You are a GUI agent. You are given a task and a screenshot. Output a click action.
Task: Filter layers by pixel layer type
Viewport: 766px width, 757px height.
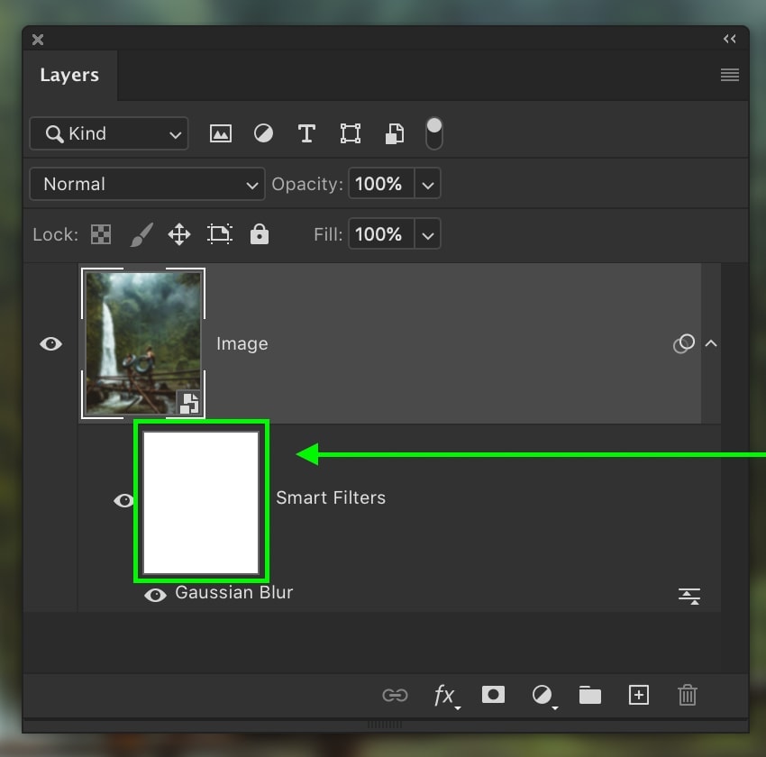coord(220,133)
